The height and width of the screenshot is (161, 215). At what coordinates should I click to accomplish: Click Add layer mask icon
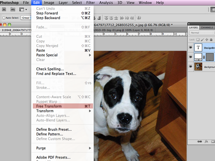(x=213, y=141)
